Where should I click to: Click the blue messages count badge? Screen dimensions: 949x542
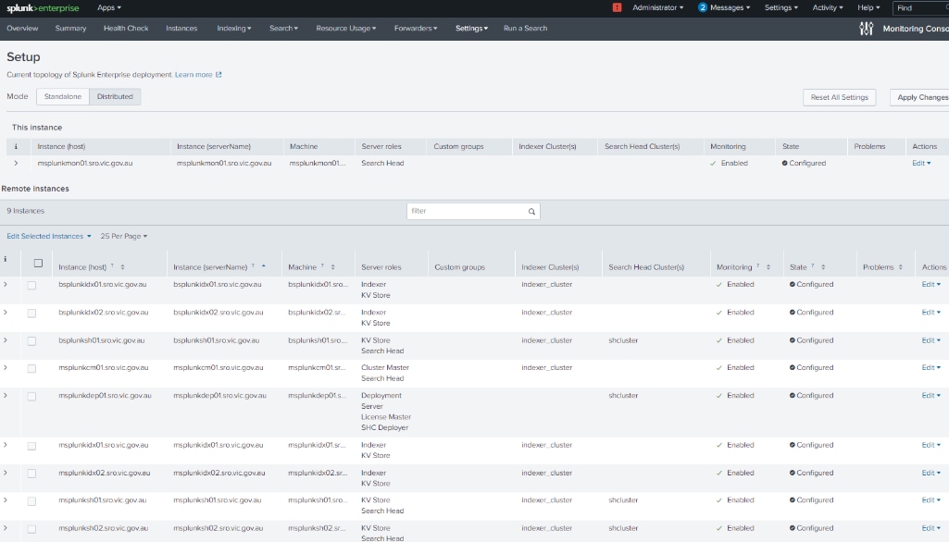pyautogui.click(x=702, y=8)
